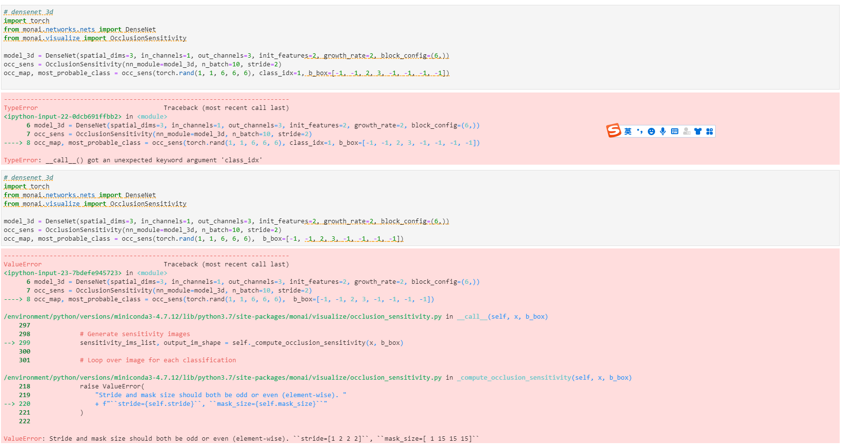The height and width of the screenshot is (447, 845).
Task: Click the punctuation mode comma icon
Action: [x=640, y=131]
